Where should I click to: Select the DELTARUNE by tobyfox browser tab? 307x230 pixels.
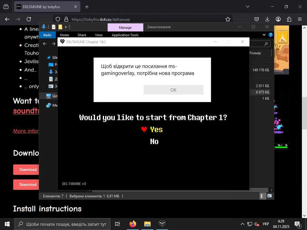(x=47, y=7)
